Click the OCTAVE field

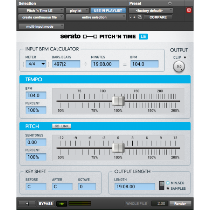[x=87, y=187]
